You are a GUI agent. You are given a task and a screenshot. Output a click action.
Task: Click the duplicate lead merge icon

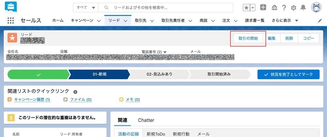click(x=11, y=118)
